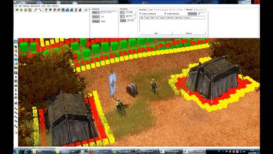The width and height of the screenshot is (273, 154).
Task: Click the Level column header
Action: coord(187,18)
